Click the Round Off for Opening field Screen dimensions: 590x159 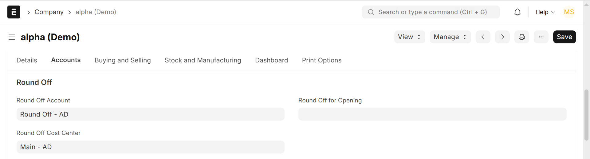point(432,114)
